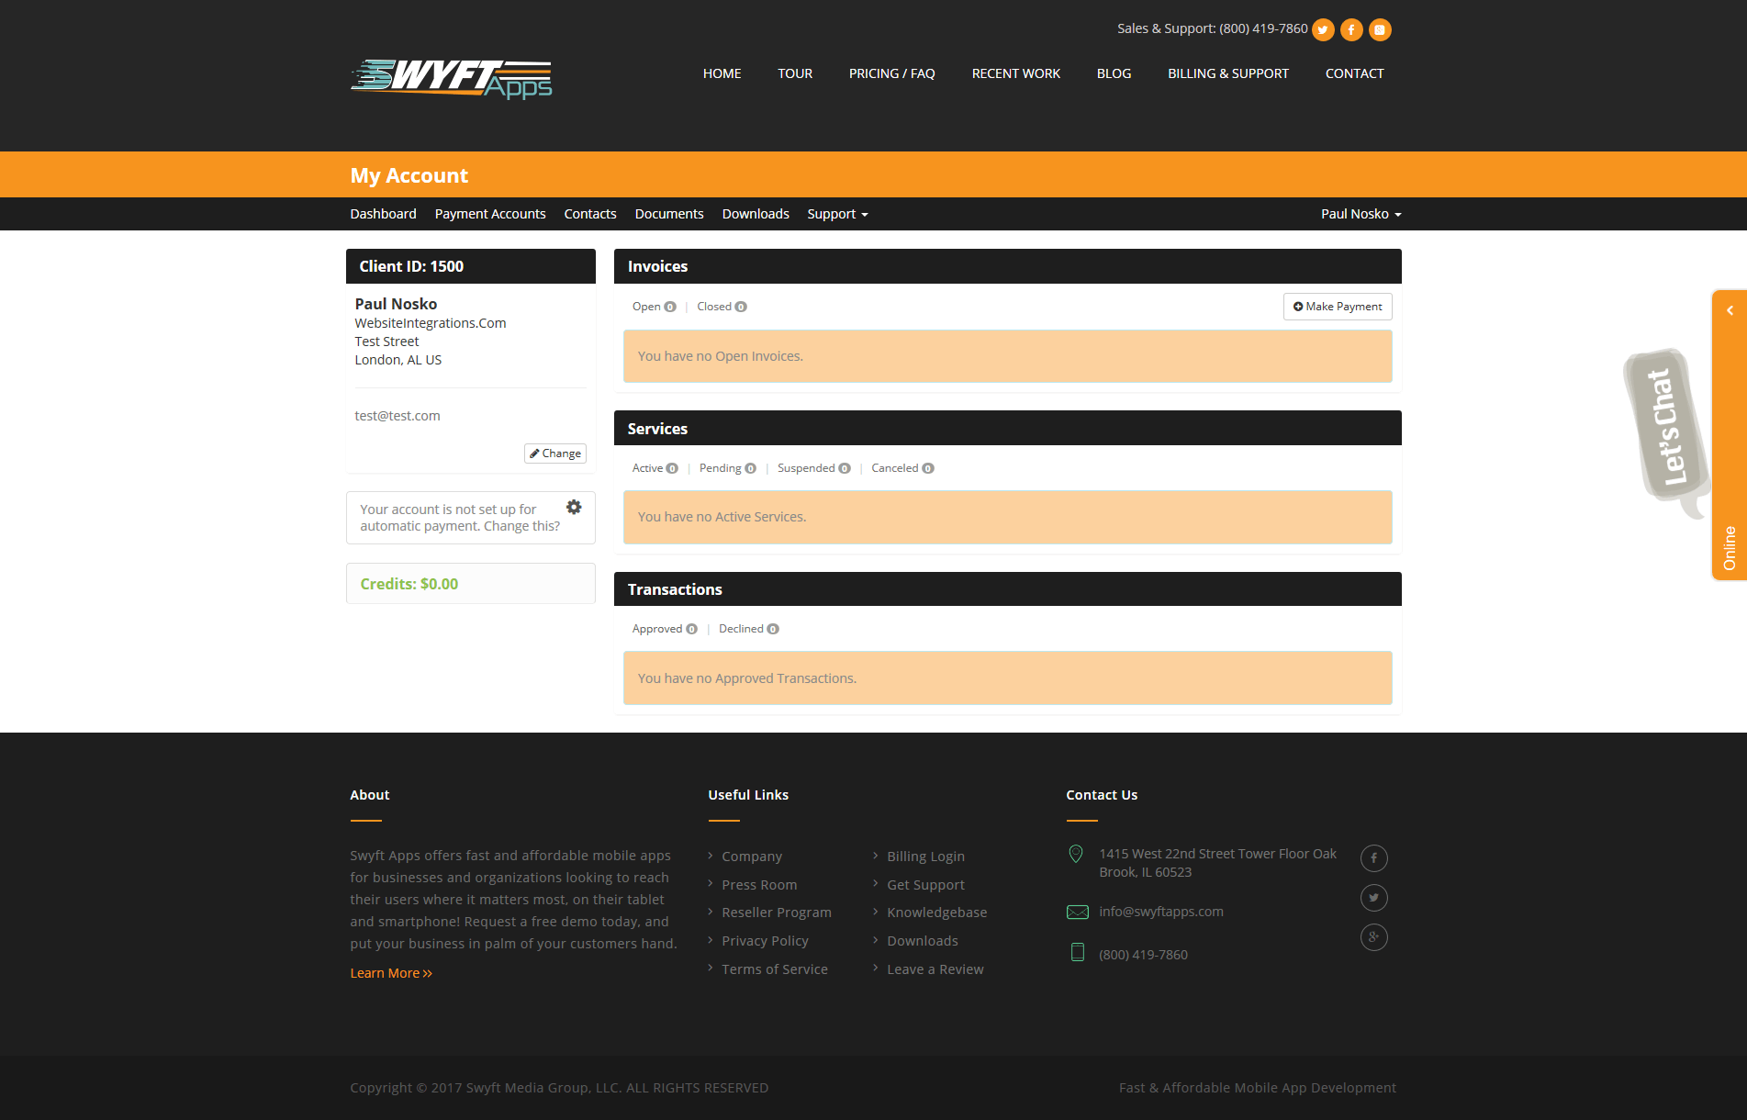Image resolution: width=1747 pixels, height=1120 pixels.
Task: Open BILLING & SUPPORT in the navigation
Action: [x=1228, y=73]
